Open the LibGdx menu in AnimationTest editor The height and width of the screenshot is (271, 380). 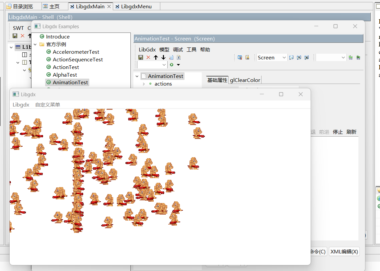pos(147,50)
